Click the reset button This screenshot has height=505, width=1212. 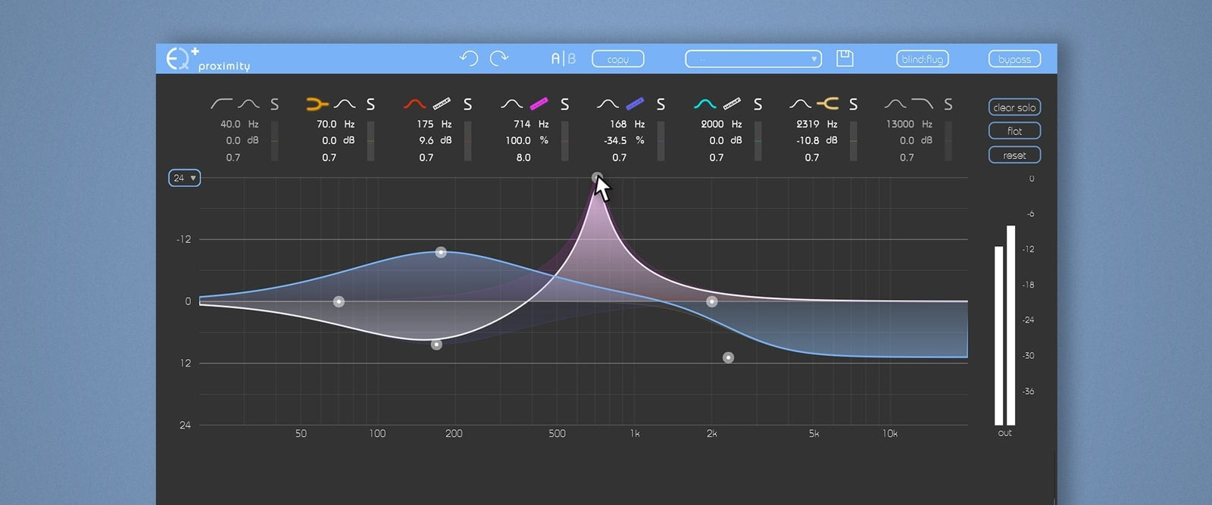[x=1014, y=155]
